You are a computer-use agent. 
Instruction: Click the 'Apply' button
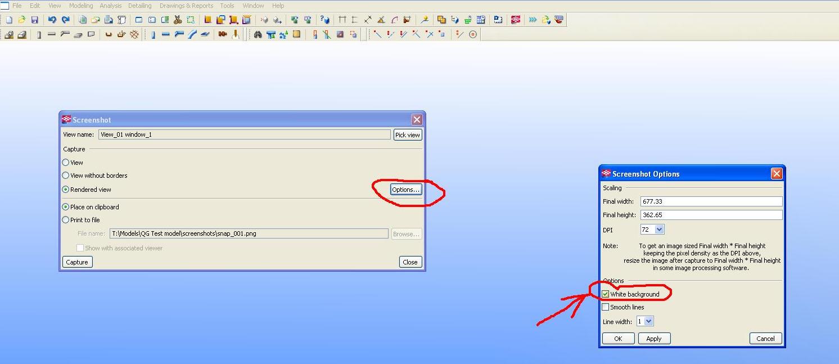[x=654, y=339]
